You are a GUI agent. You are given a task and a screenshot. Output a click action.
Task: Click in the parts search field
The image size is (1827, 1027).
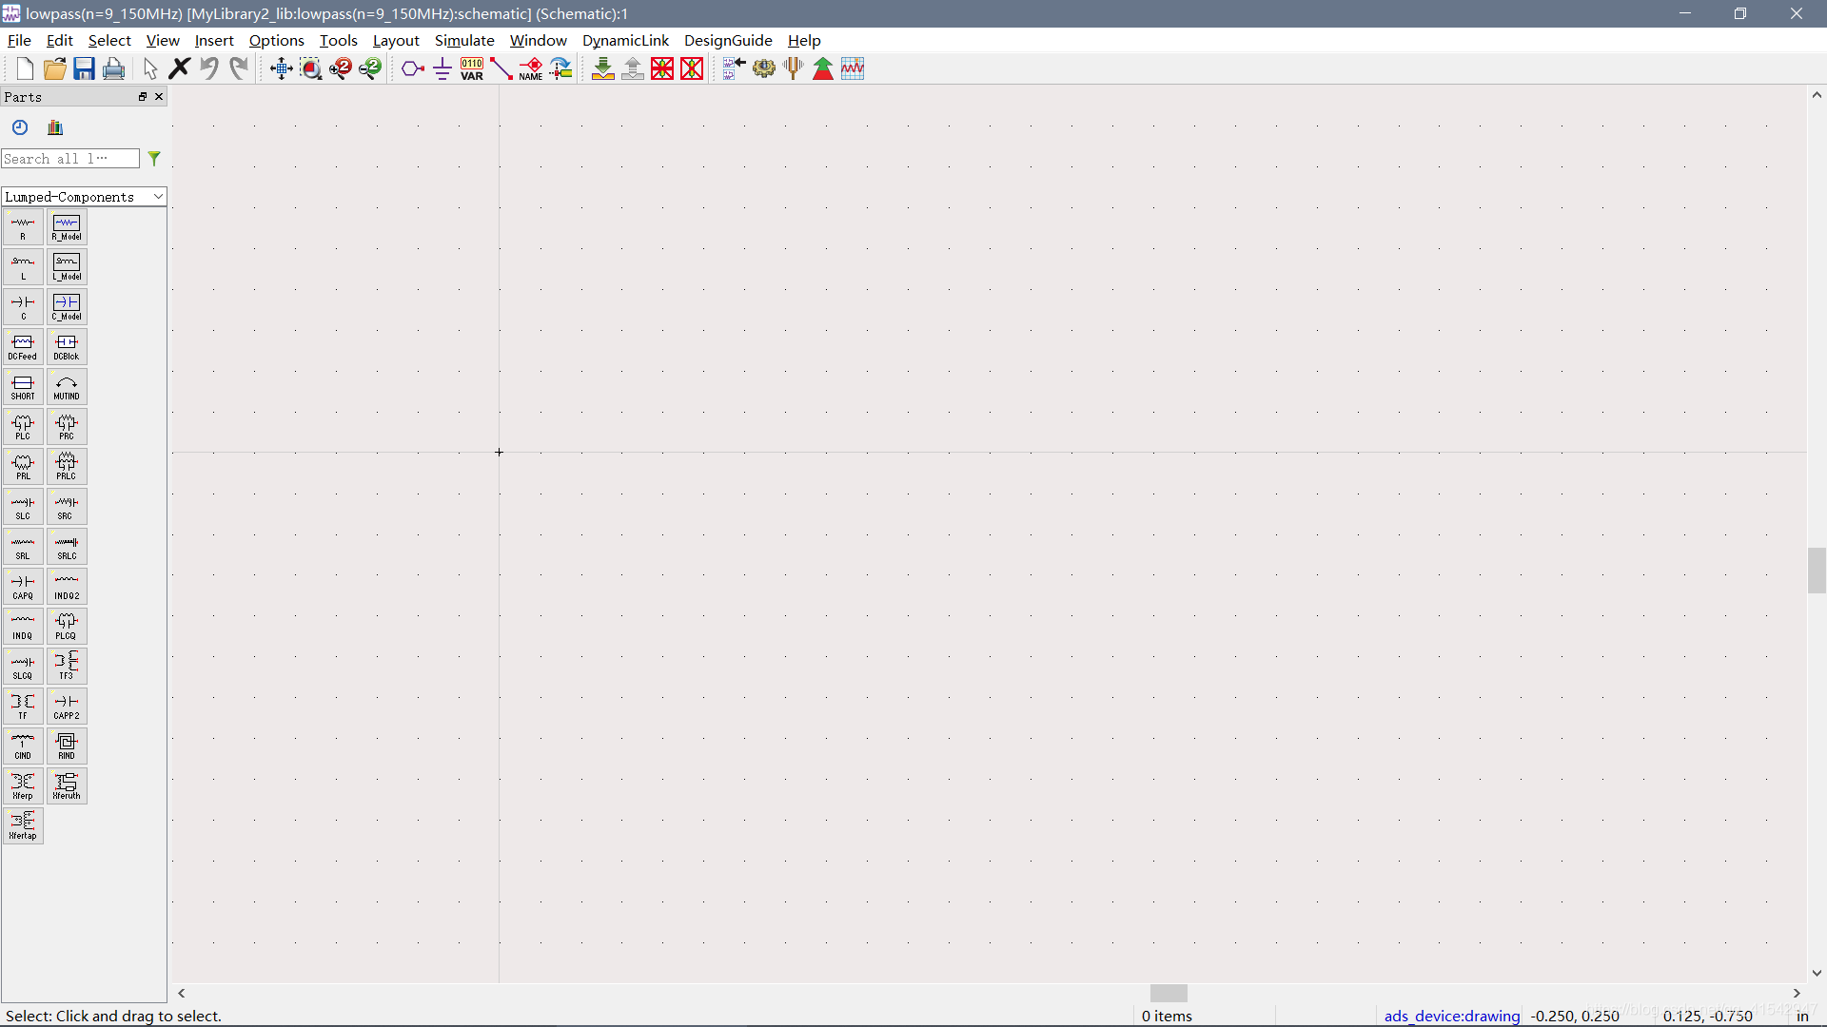pyautogui.click(x=69, y=159)
